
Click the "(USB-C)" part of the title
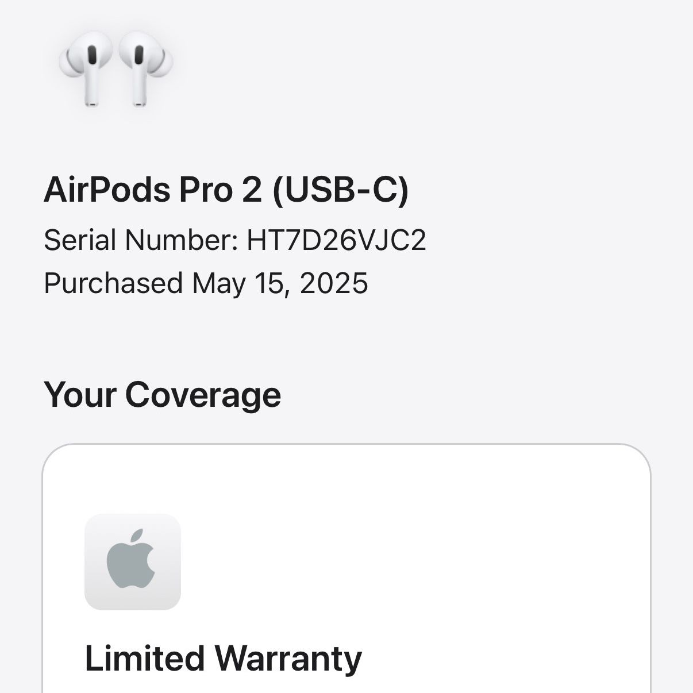(x=340, y=189)
